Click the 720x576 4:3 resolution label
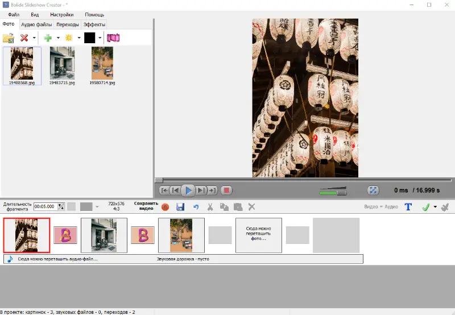Image resolution: width=455 pixels, height=315 pixels. [x=116, y=206]
